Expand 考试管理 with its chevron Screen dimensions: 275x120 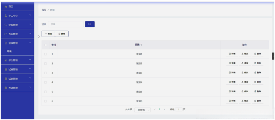[x=30, y=87]
